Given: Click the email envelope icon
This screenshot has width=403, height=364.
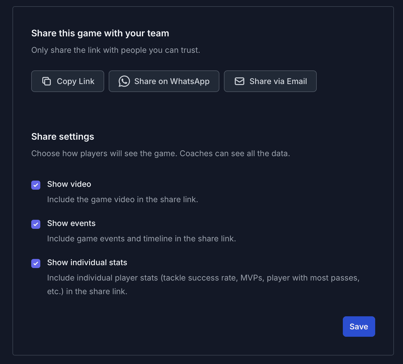Looking at the screenshot, I should (x=240, y=81).
